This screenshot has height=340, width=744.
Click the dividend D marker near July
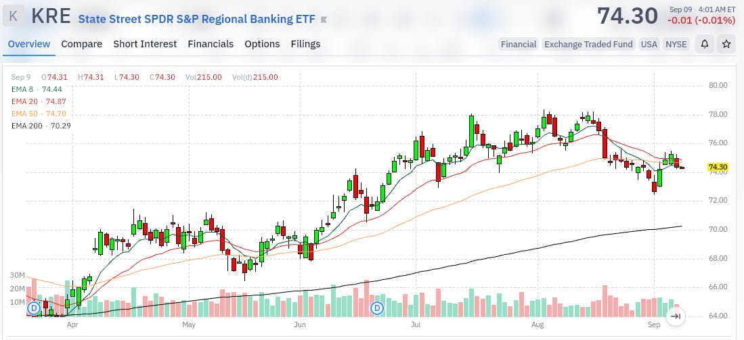coord(377,308)
